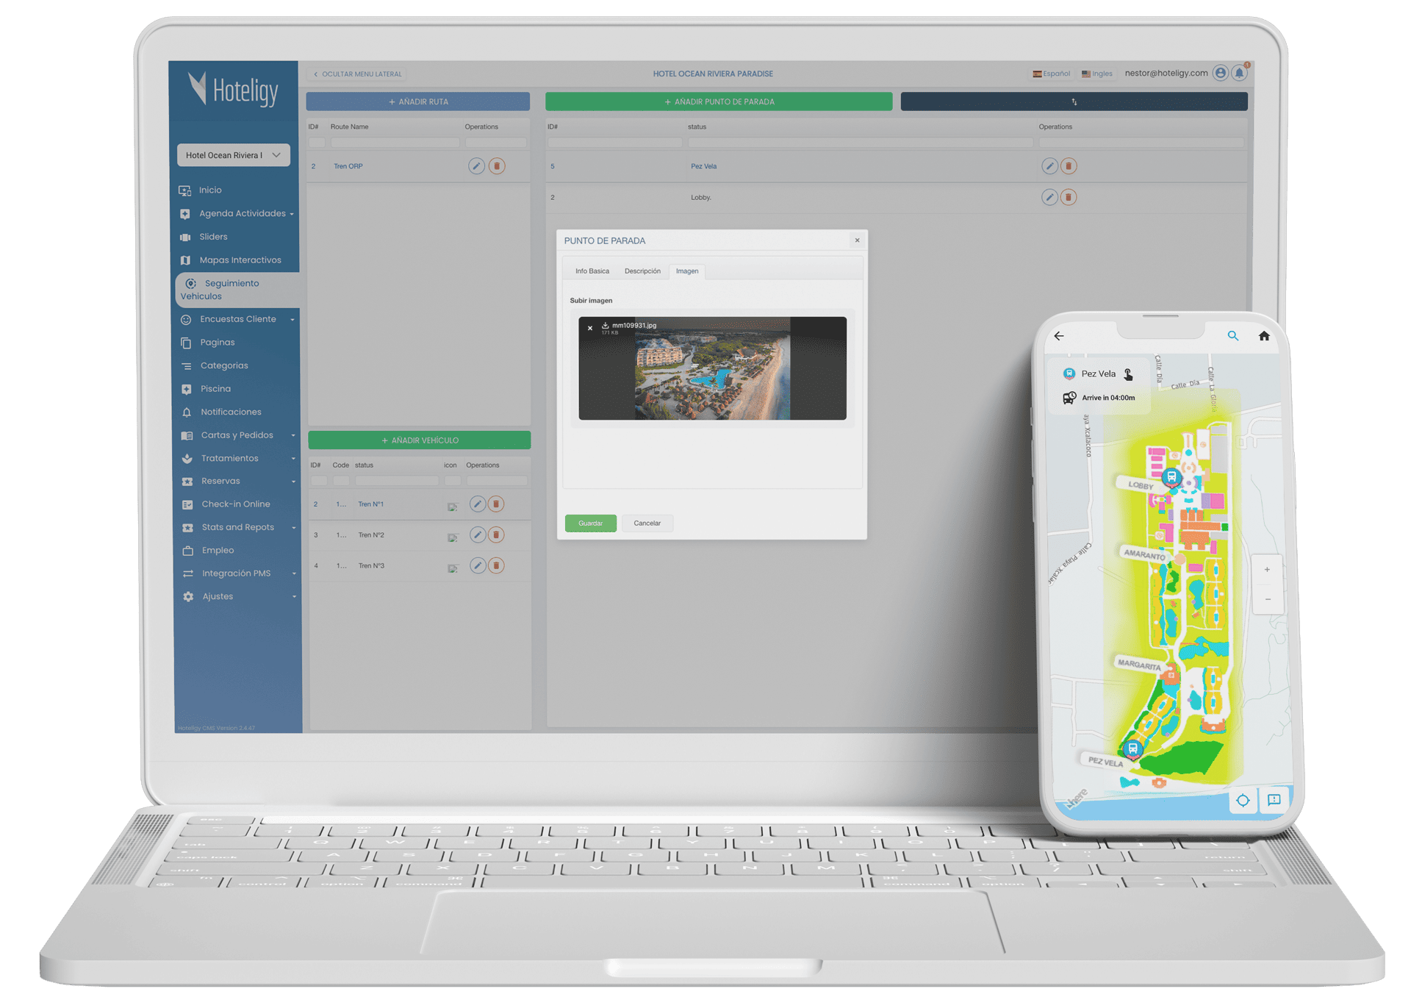Expand Ajustes menu
Image resolution: width=1411 pixels, height=1008 pixels.
(238, 596)
